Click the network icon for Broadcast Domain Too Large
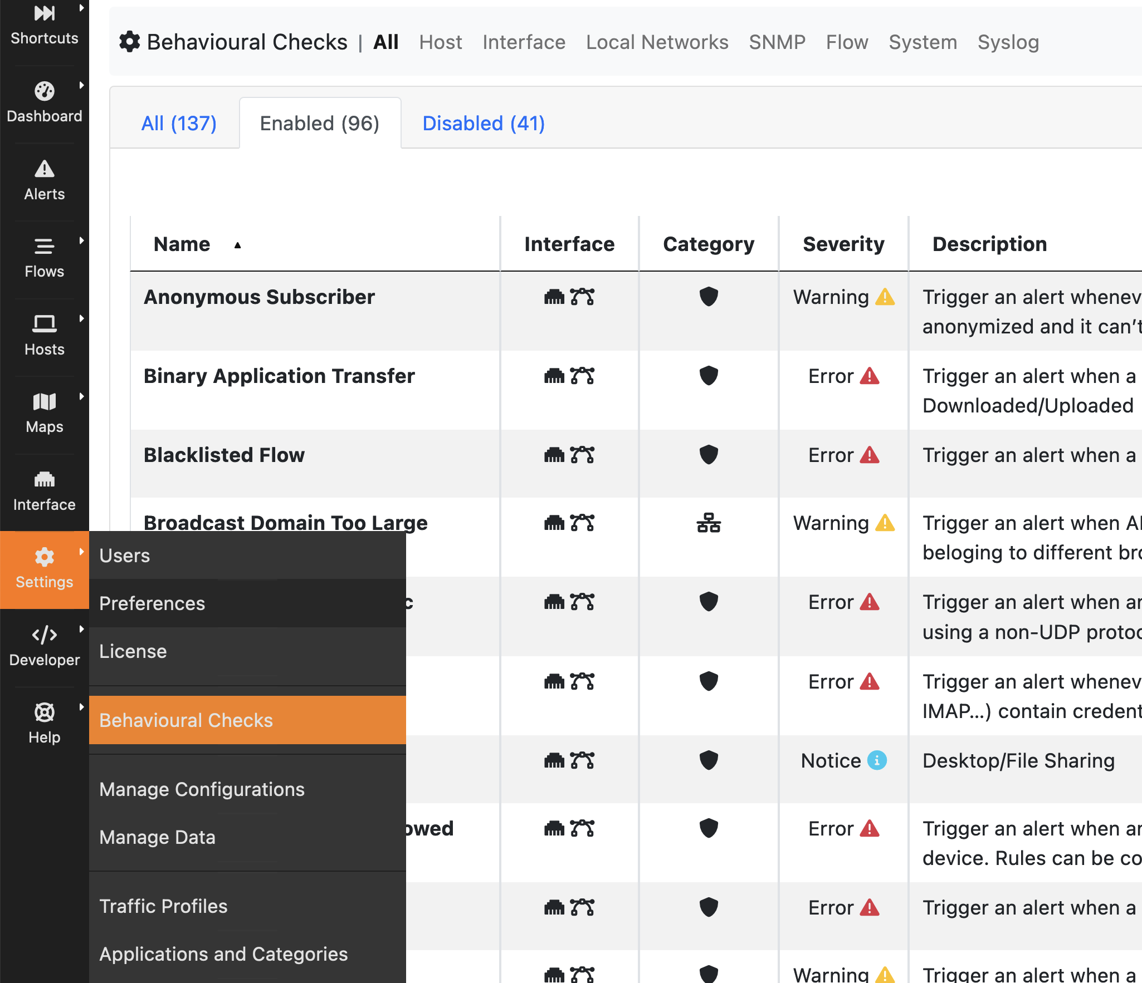Screen dimensions: 1142x983 coord(708,523)
